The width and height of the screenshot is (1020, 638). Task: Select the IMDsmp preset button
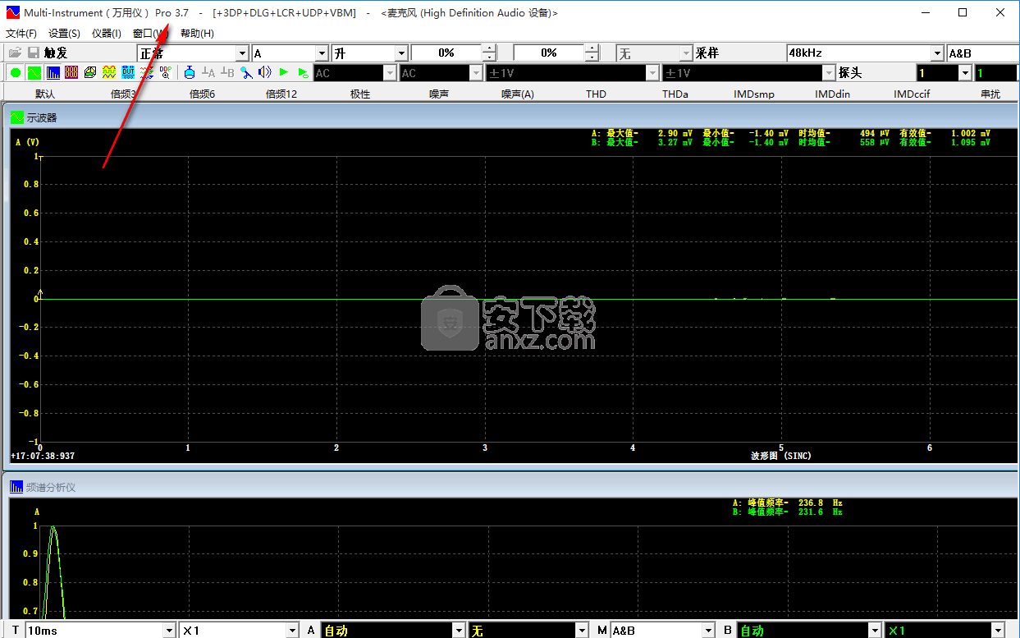point(754,94)
